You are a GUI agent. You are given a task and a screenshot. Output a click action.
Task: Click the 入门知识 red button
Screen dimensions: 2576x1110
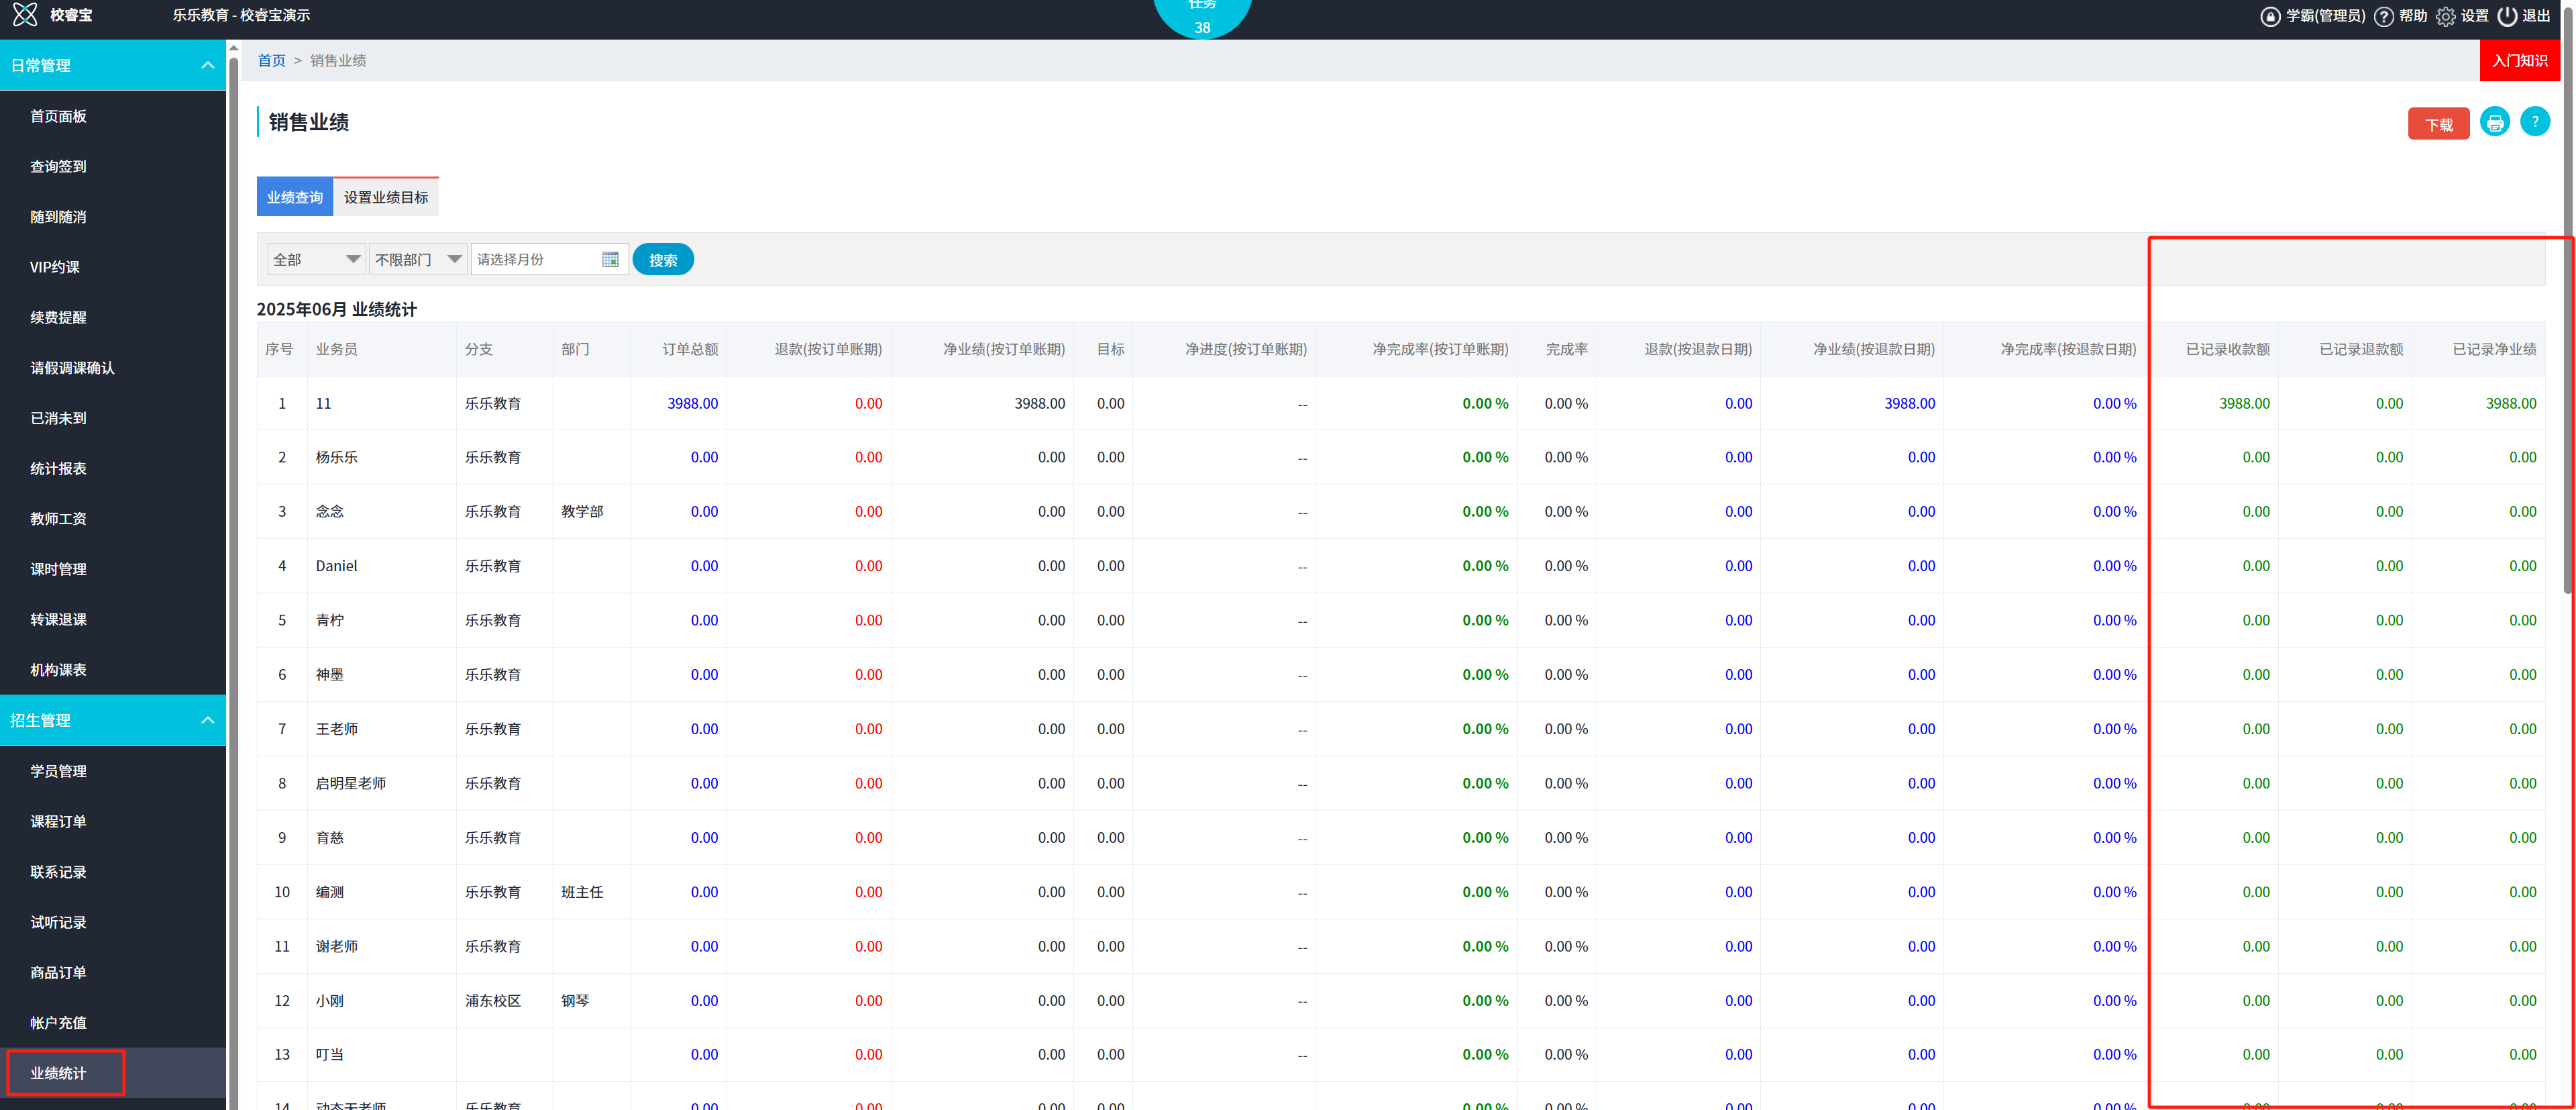point(2519,60)
